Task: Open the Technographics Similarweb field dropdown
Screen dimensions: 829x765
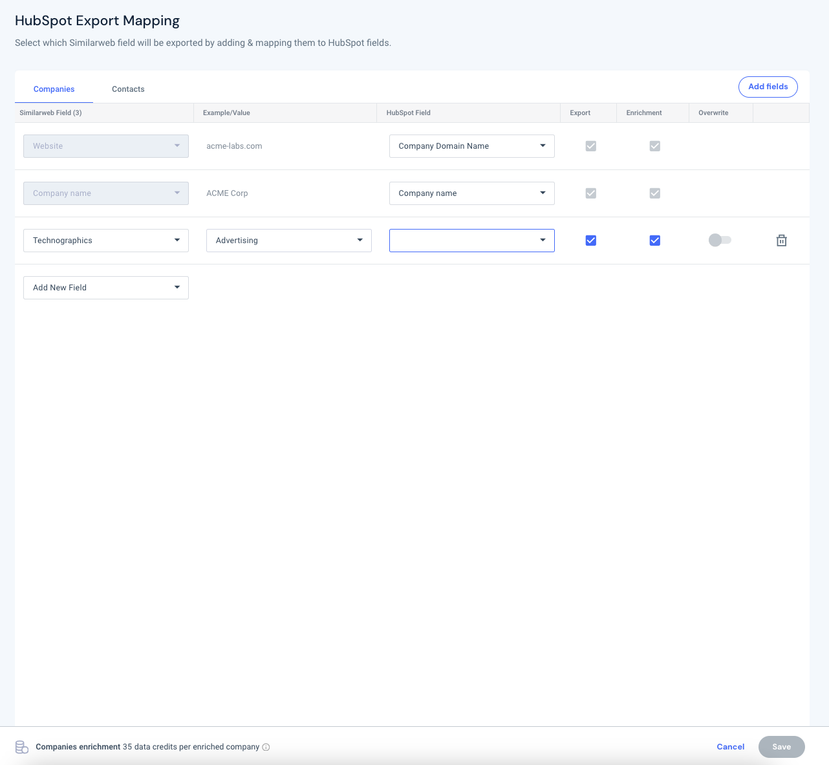Action: click(106, 241)
